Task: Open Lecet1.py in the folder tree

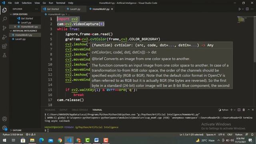Action: point(25,39)
